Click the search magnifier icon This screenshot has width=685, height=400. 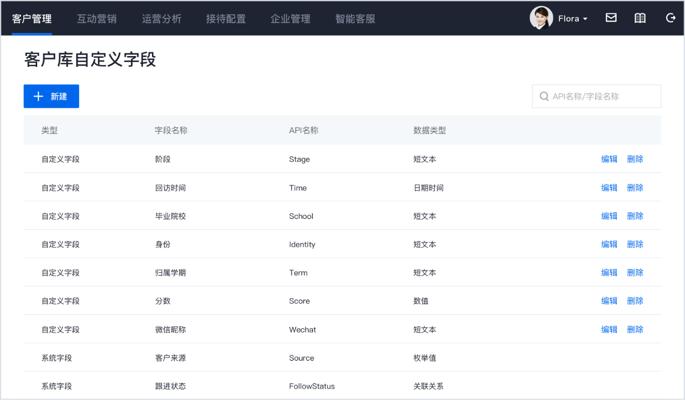(x=544, y=96)
